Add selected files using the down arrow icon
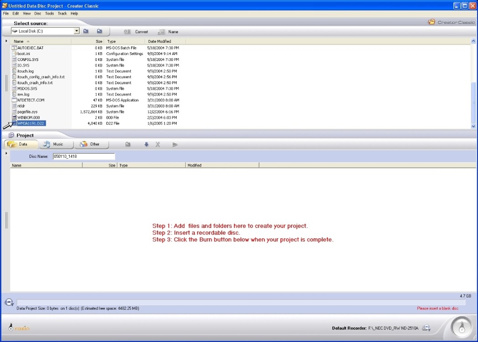The image size is (478, 342). (x=146, y=144)
